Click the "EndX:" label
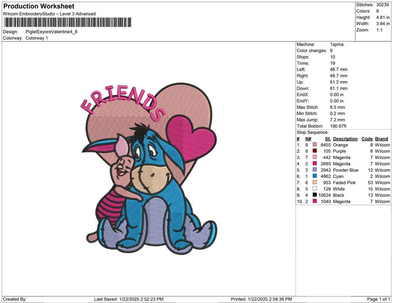Image resolution: width=393 pixels, height=303 pixels. 303,95
